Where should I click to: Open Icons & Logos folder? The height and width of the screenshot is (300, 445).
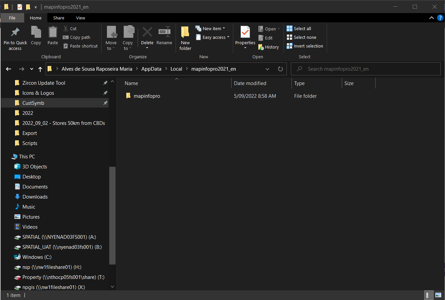point(38,93)
